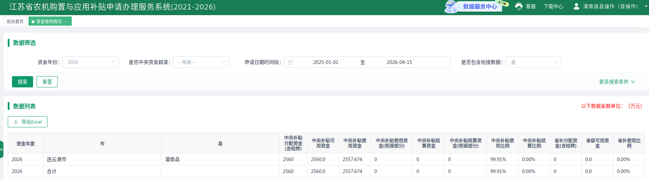This screenshot has height=180, width=649.
Task: Expand the 是否中央资金超录 dropdown
Action: click(x=201, y=62)
